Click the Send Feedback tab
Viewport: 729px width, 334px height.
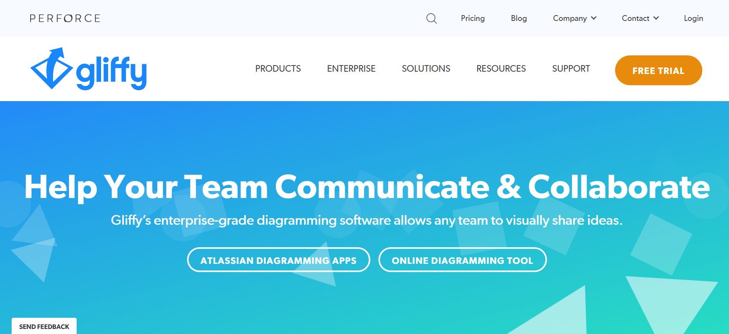point(44,326)
